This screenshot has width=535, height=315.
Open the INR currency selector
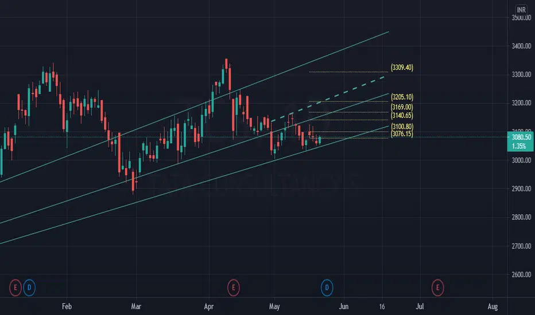(521, 10)
